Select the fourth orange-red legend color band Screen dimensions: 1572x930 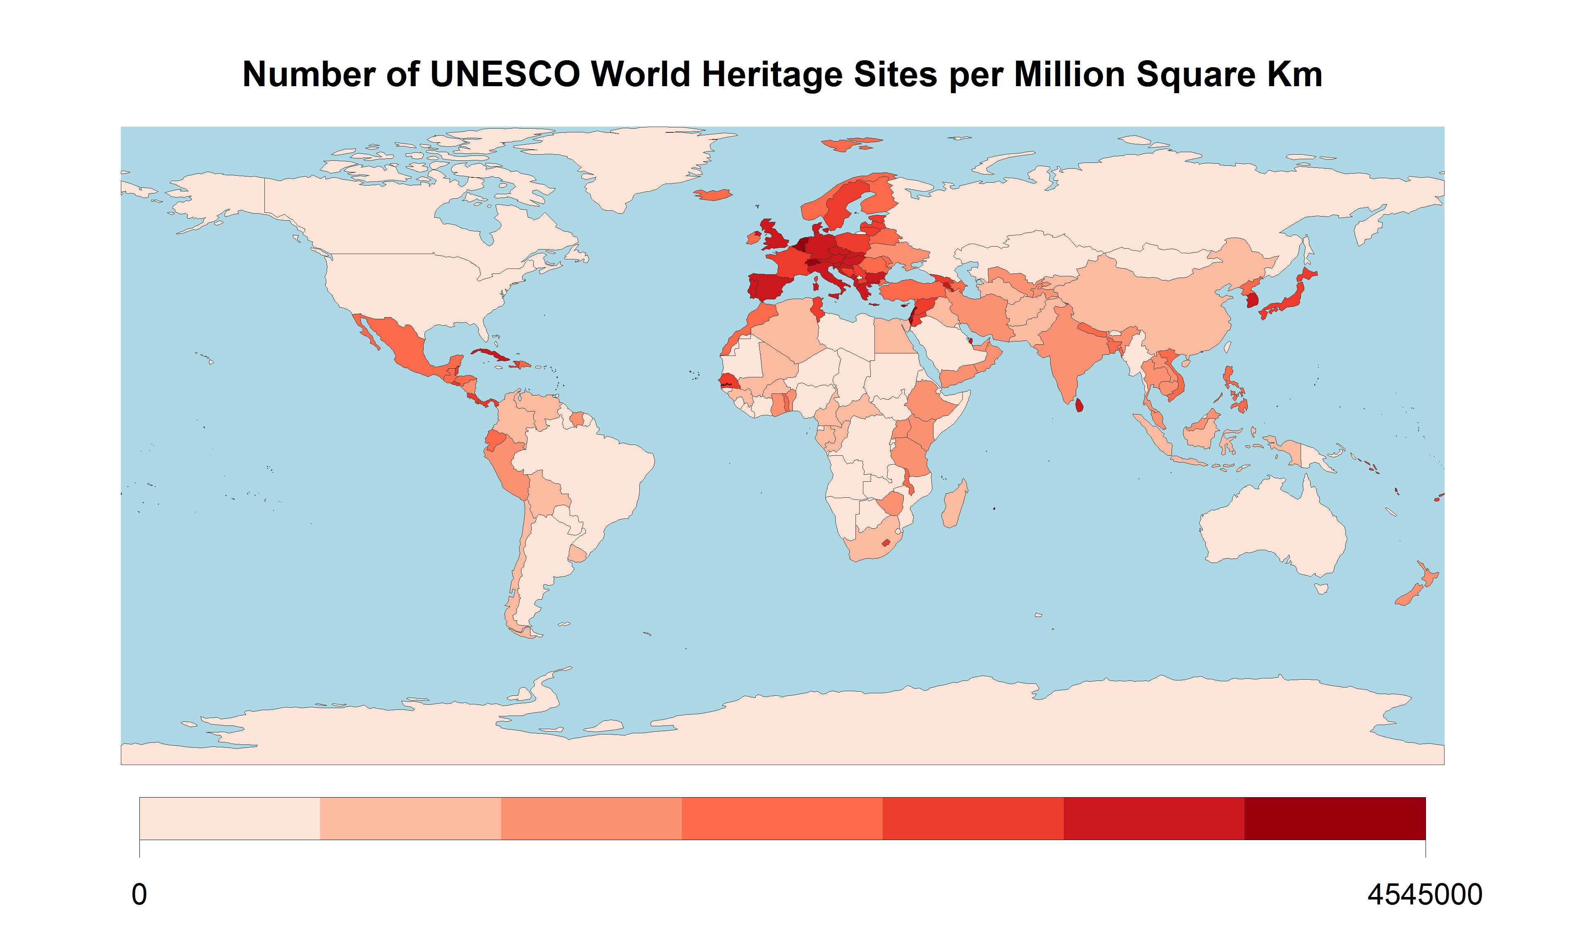tap(782, 819)
